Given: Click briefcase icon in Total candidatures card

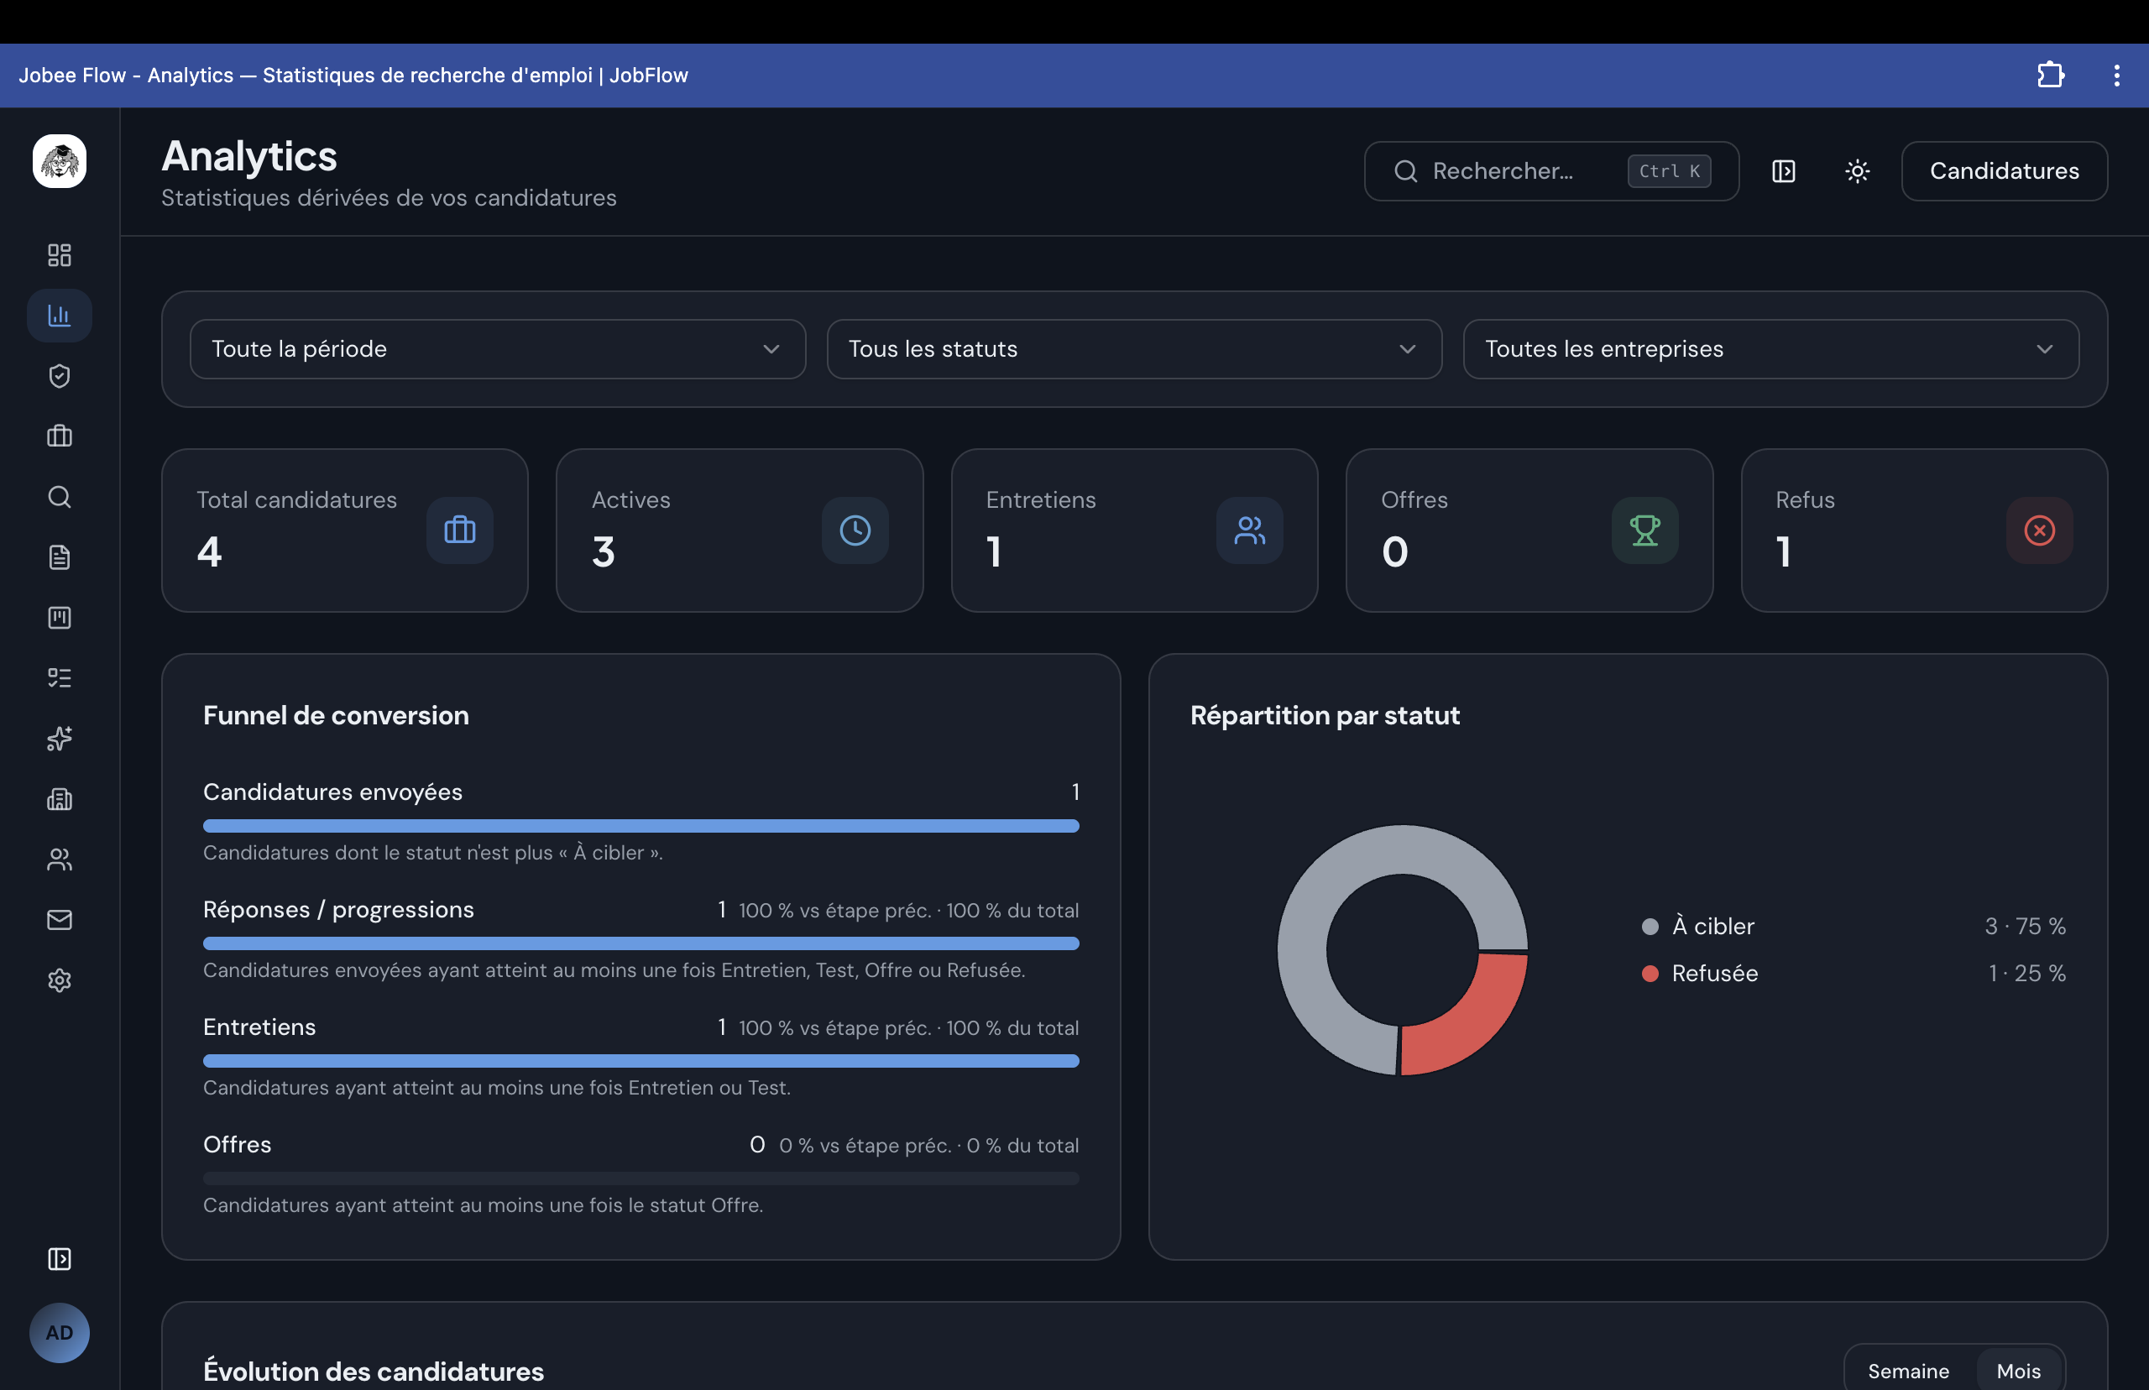Looking at the screenshot, I should (460, 530).
